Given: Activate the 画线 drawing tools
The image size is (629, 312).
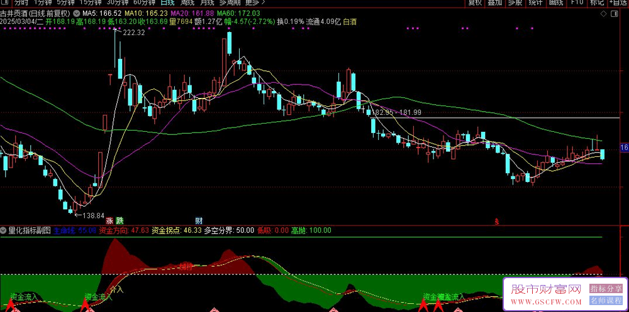Looking at the screenshot, I should pos(556,3).
